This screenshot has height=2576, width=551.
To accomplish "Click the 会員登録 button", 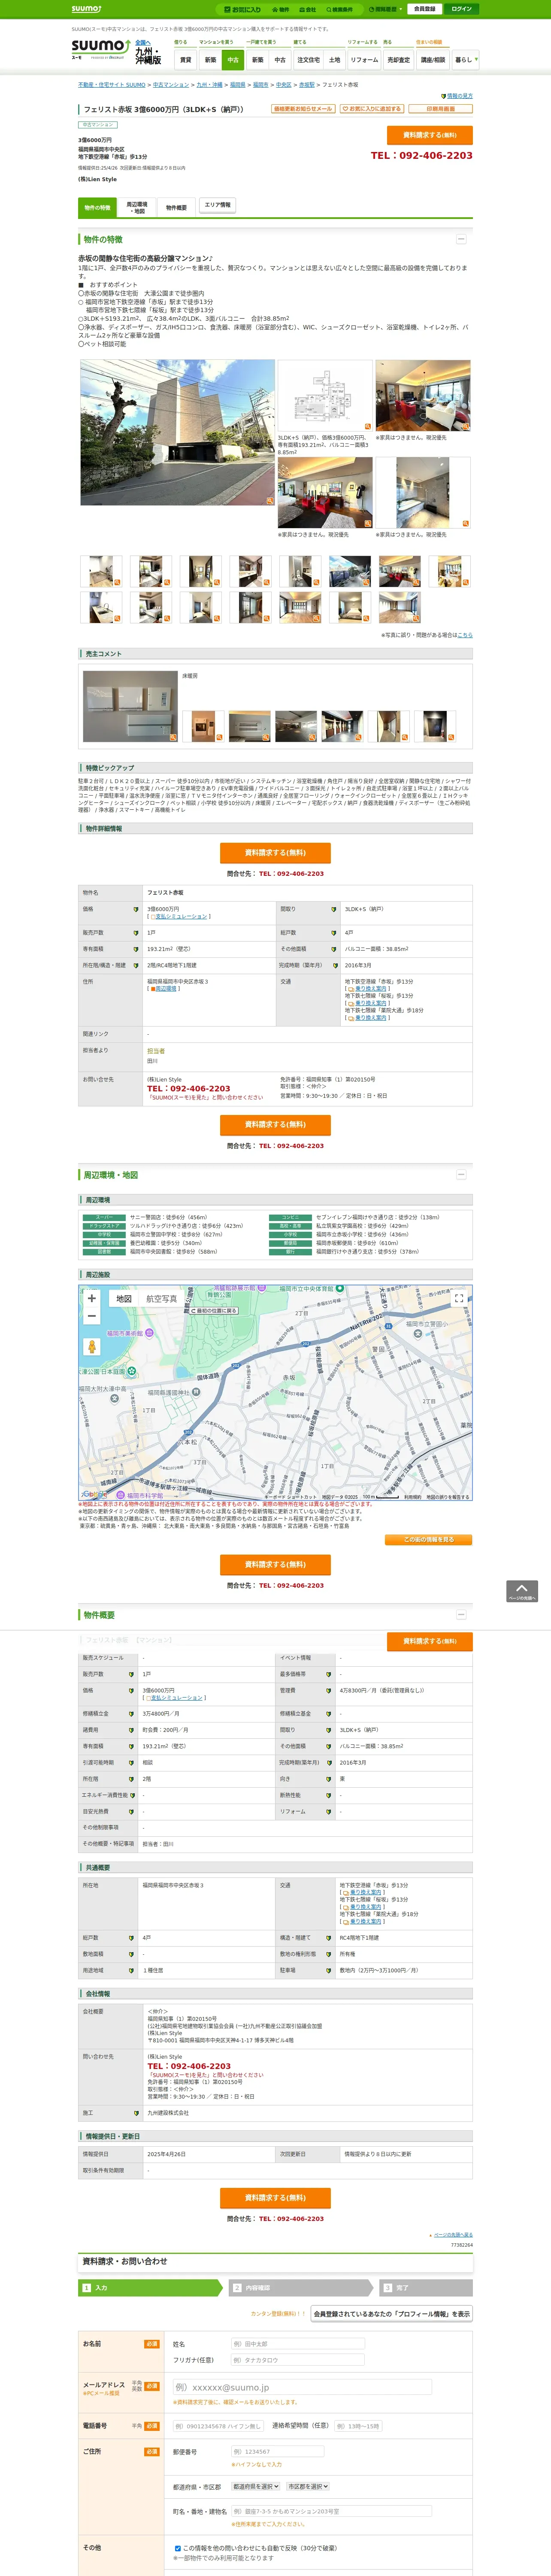I will point(425,9).
